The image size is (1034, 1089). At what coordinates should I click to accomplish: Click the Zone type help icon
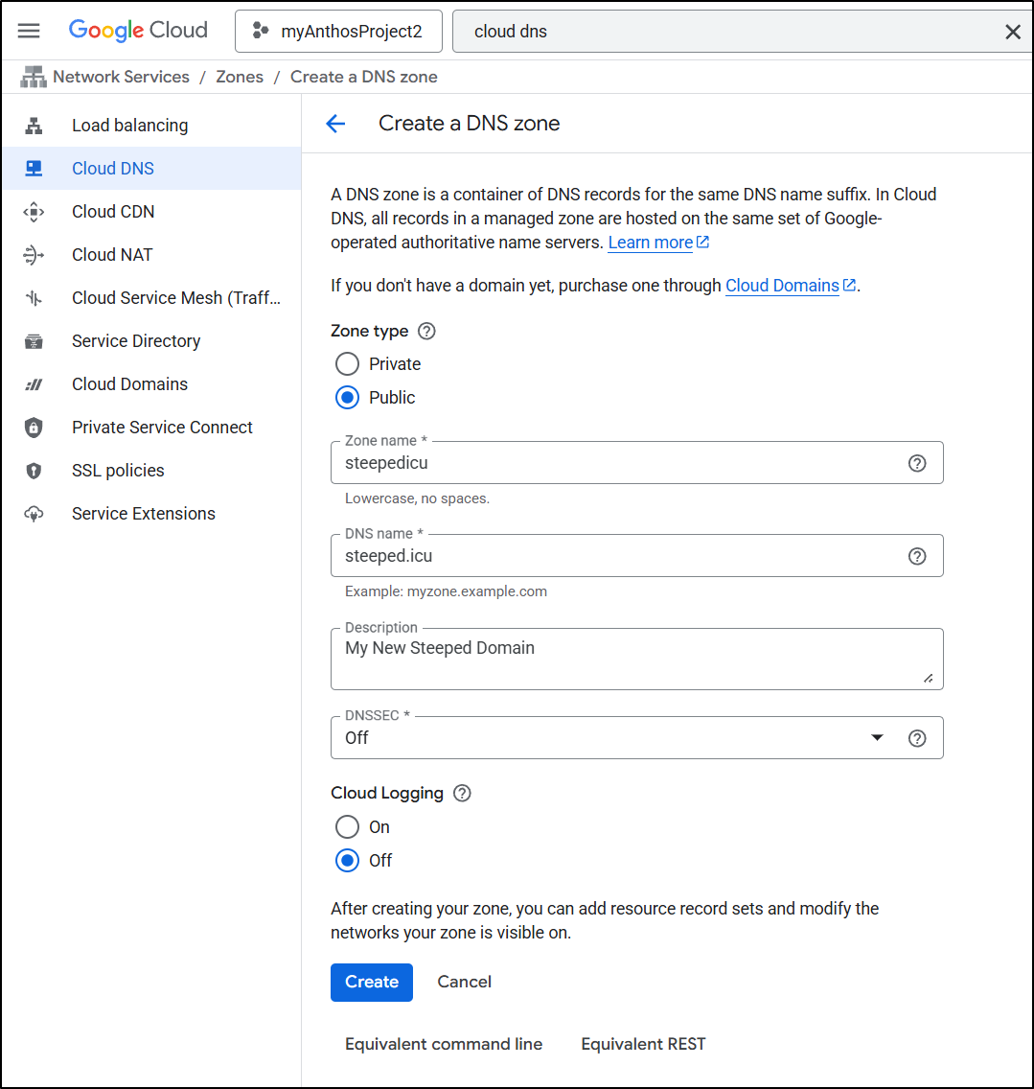tap(427, 331)
